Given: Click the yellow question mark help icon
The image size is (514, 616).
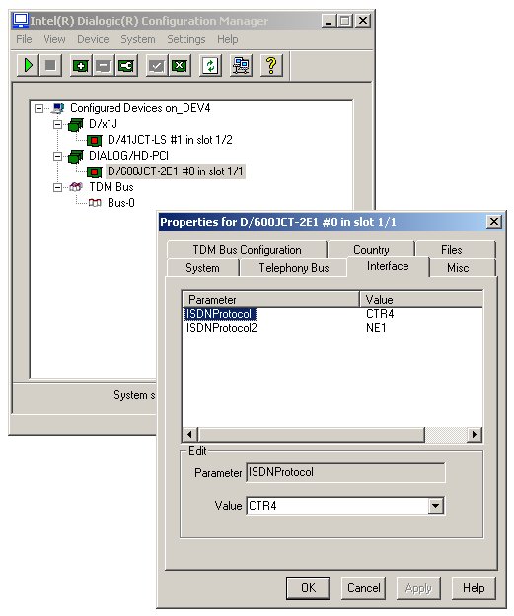Looking at the screenshot, I should pyautogui.click(x=271, y=66).
